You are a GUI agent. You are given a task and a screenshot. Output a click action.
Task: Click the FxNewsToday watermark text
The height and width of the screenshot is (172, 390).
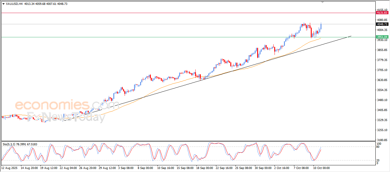(x=66, y=117)
